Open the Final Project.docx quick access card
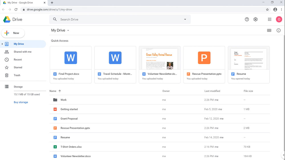 coord(71,65)
